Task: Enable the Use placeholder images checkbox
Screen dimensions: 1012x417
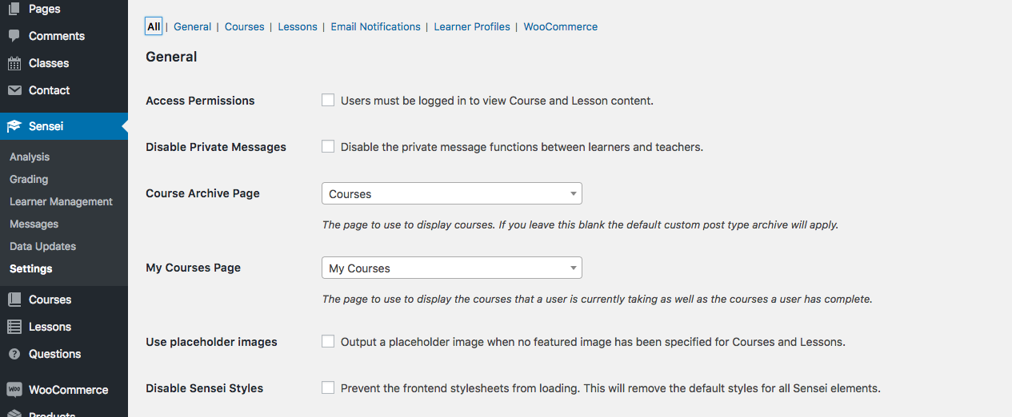Action: (328, 341)
